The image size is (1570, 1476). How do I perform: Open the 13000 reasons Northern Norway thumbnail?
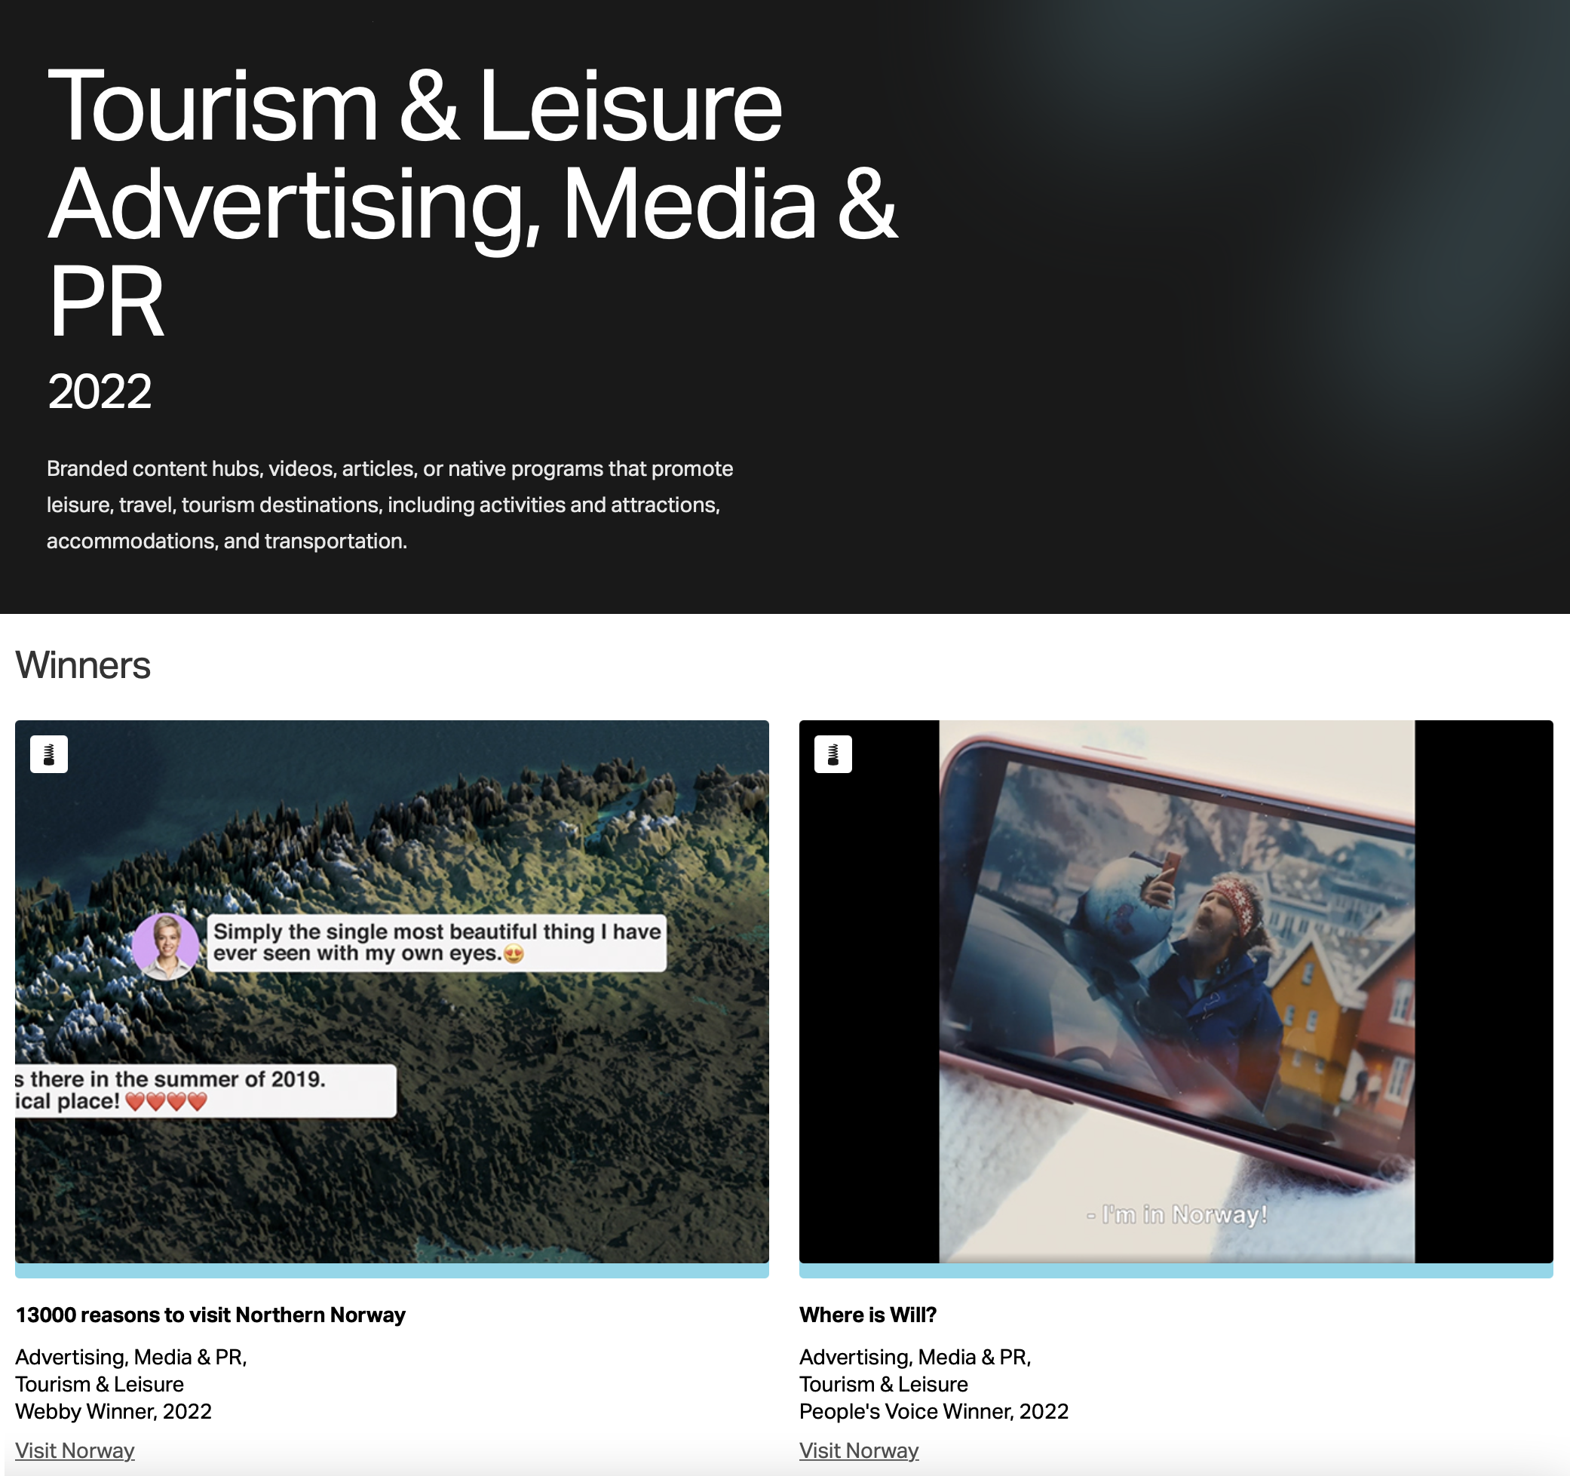point(391,991)
